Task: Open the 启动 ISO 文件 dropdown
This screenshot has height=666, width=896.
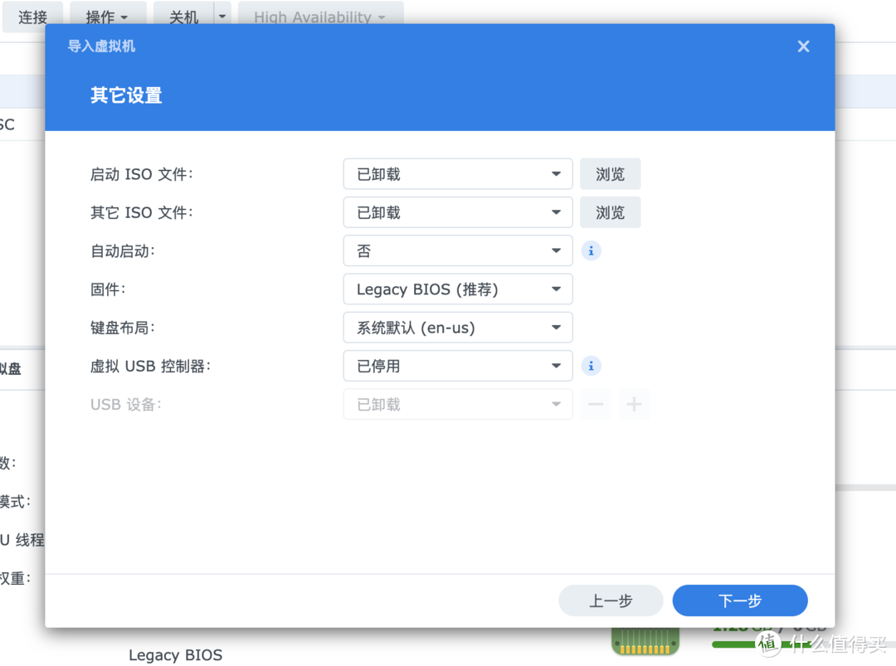Action: point(457,174)
